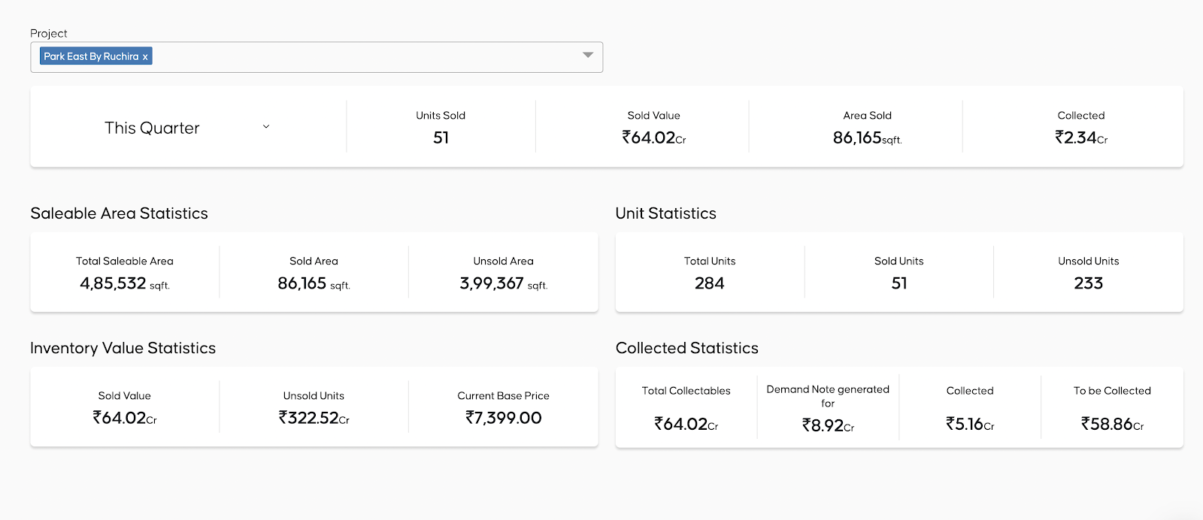Click the Unsold Units 233 stat
Screen dimensions: 1203x520
(x=1088, y=283)
